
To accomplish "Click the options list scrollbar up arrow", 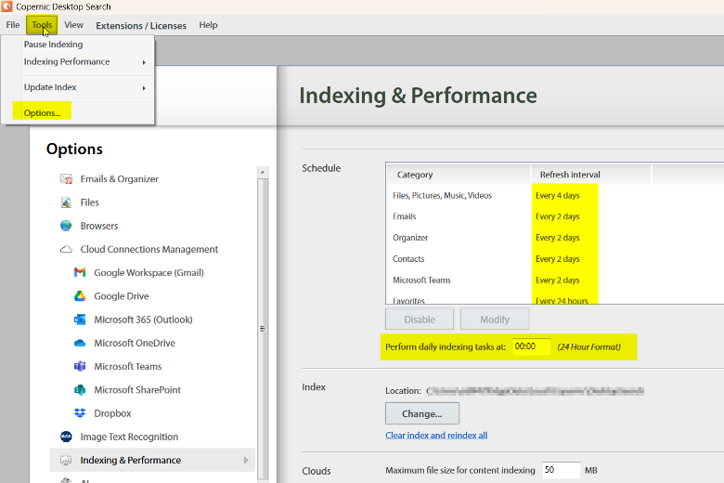I will coord(263,172).
